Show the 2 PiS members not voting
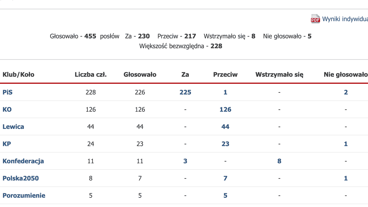This screenshot has width=368, height=207. [346, 92]
